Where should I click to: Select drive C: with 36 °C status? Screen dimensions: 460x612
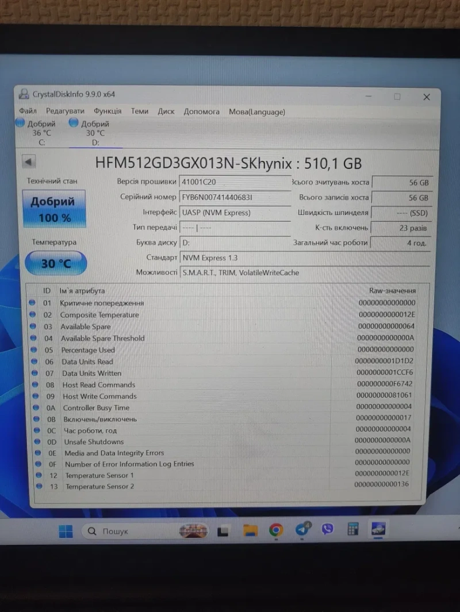coord(36,133)
